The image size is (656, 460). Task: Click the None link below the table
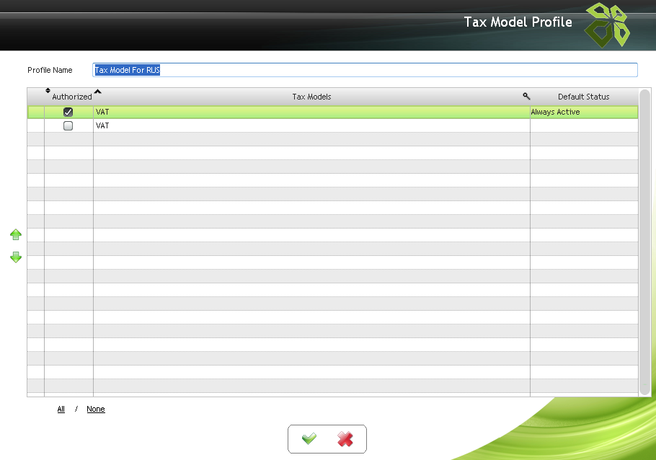point(96,410)
